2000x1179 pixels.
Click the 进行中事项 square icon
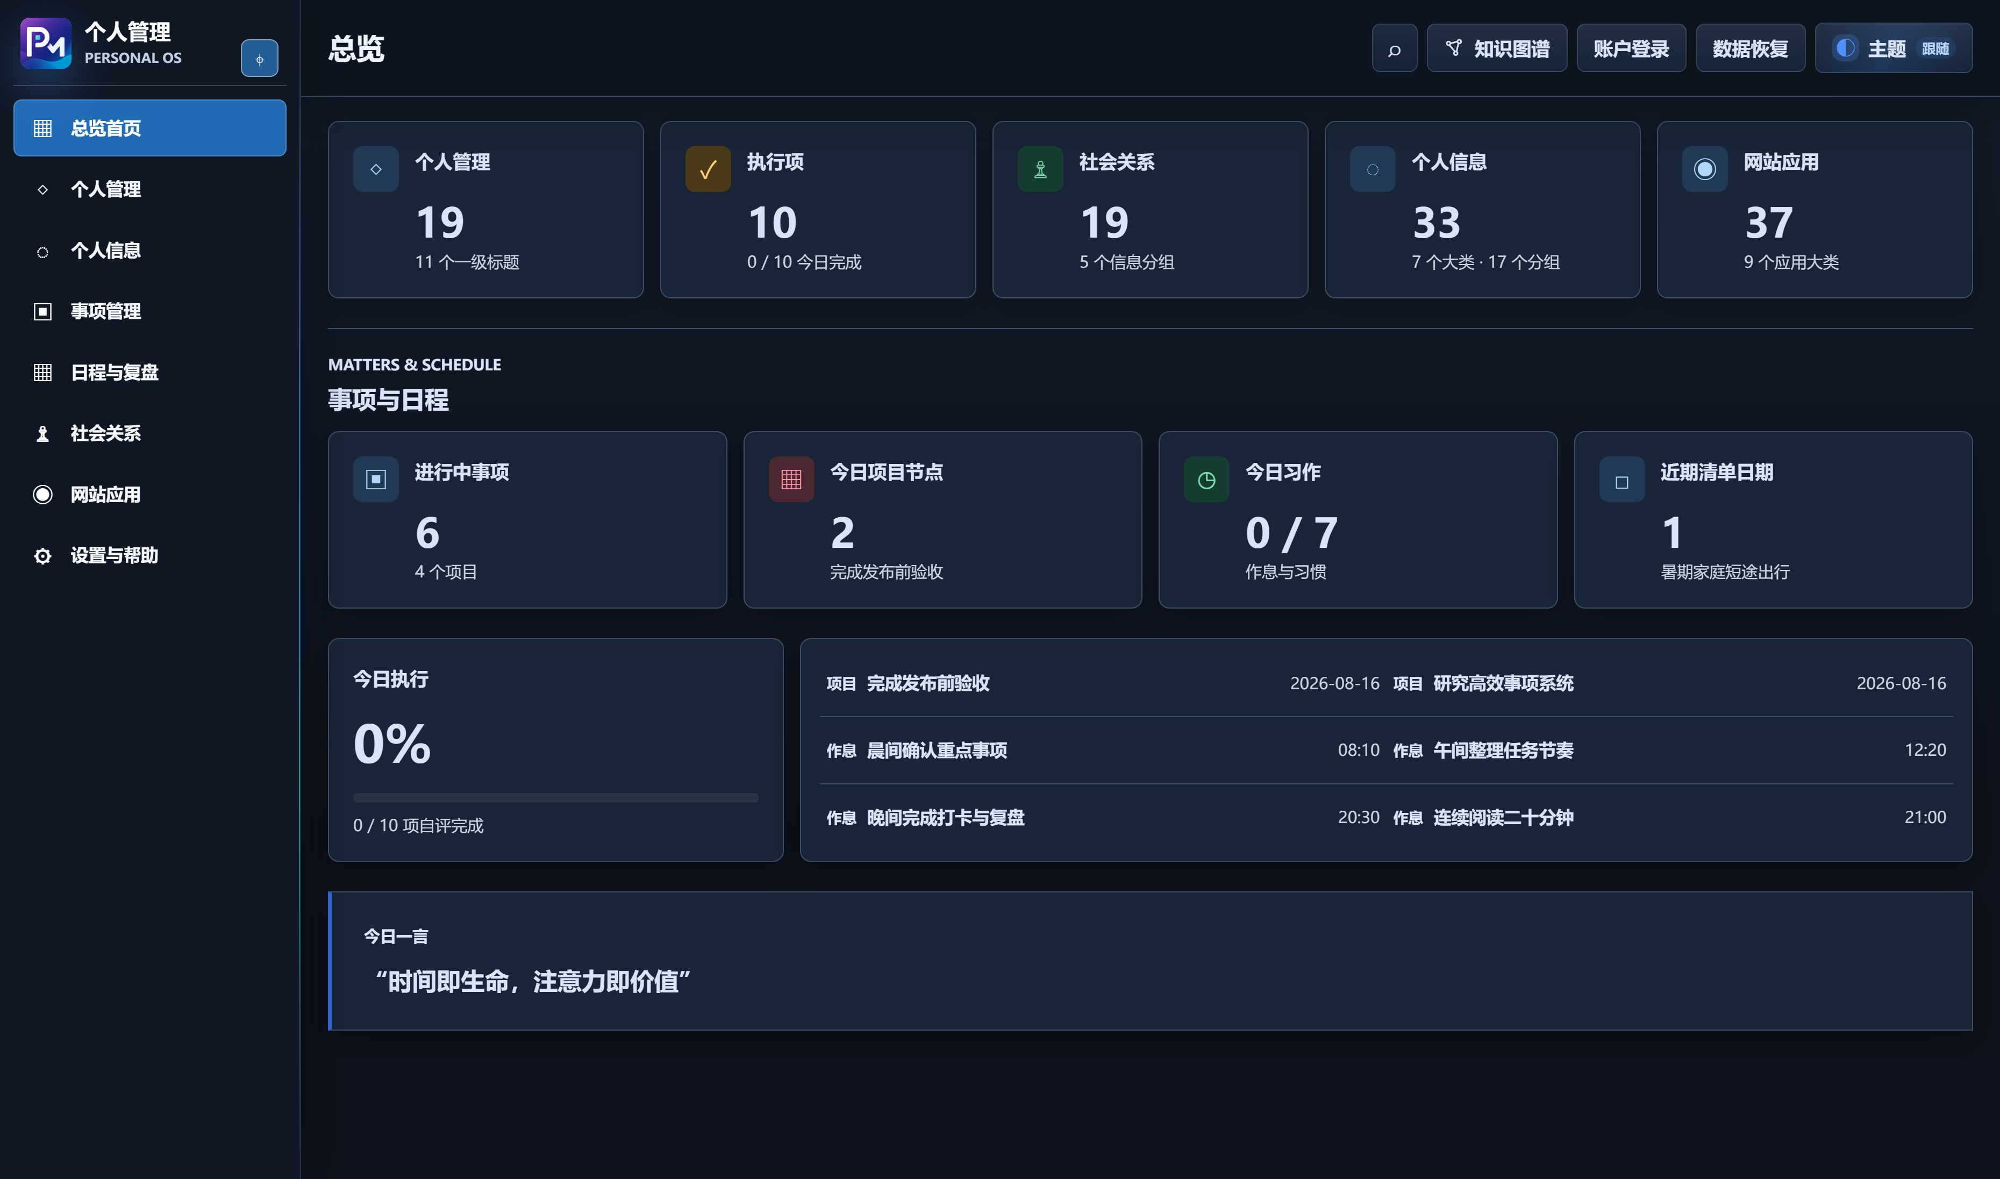coord(376,479)
